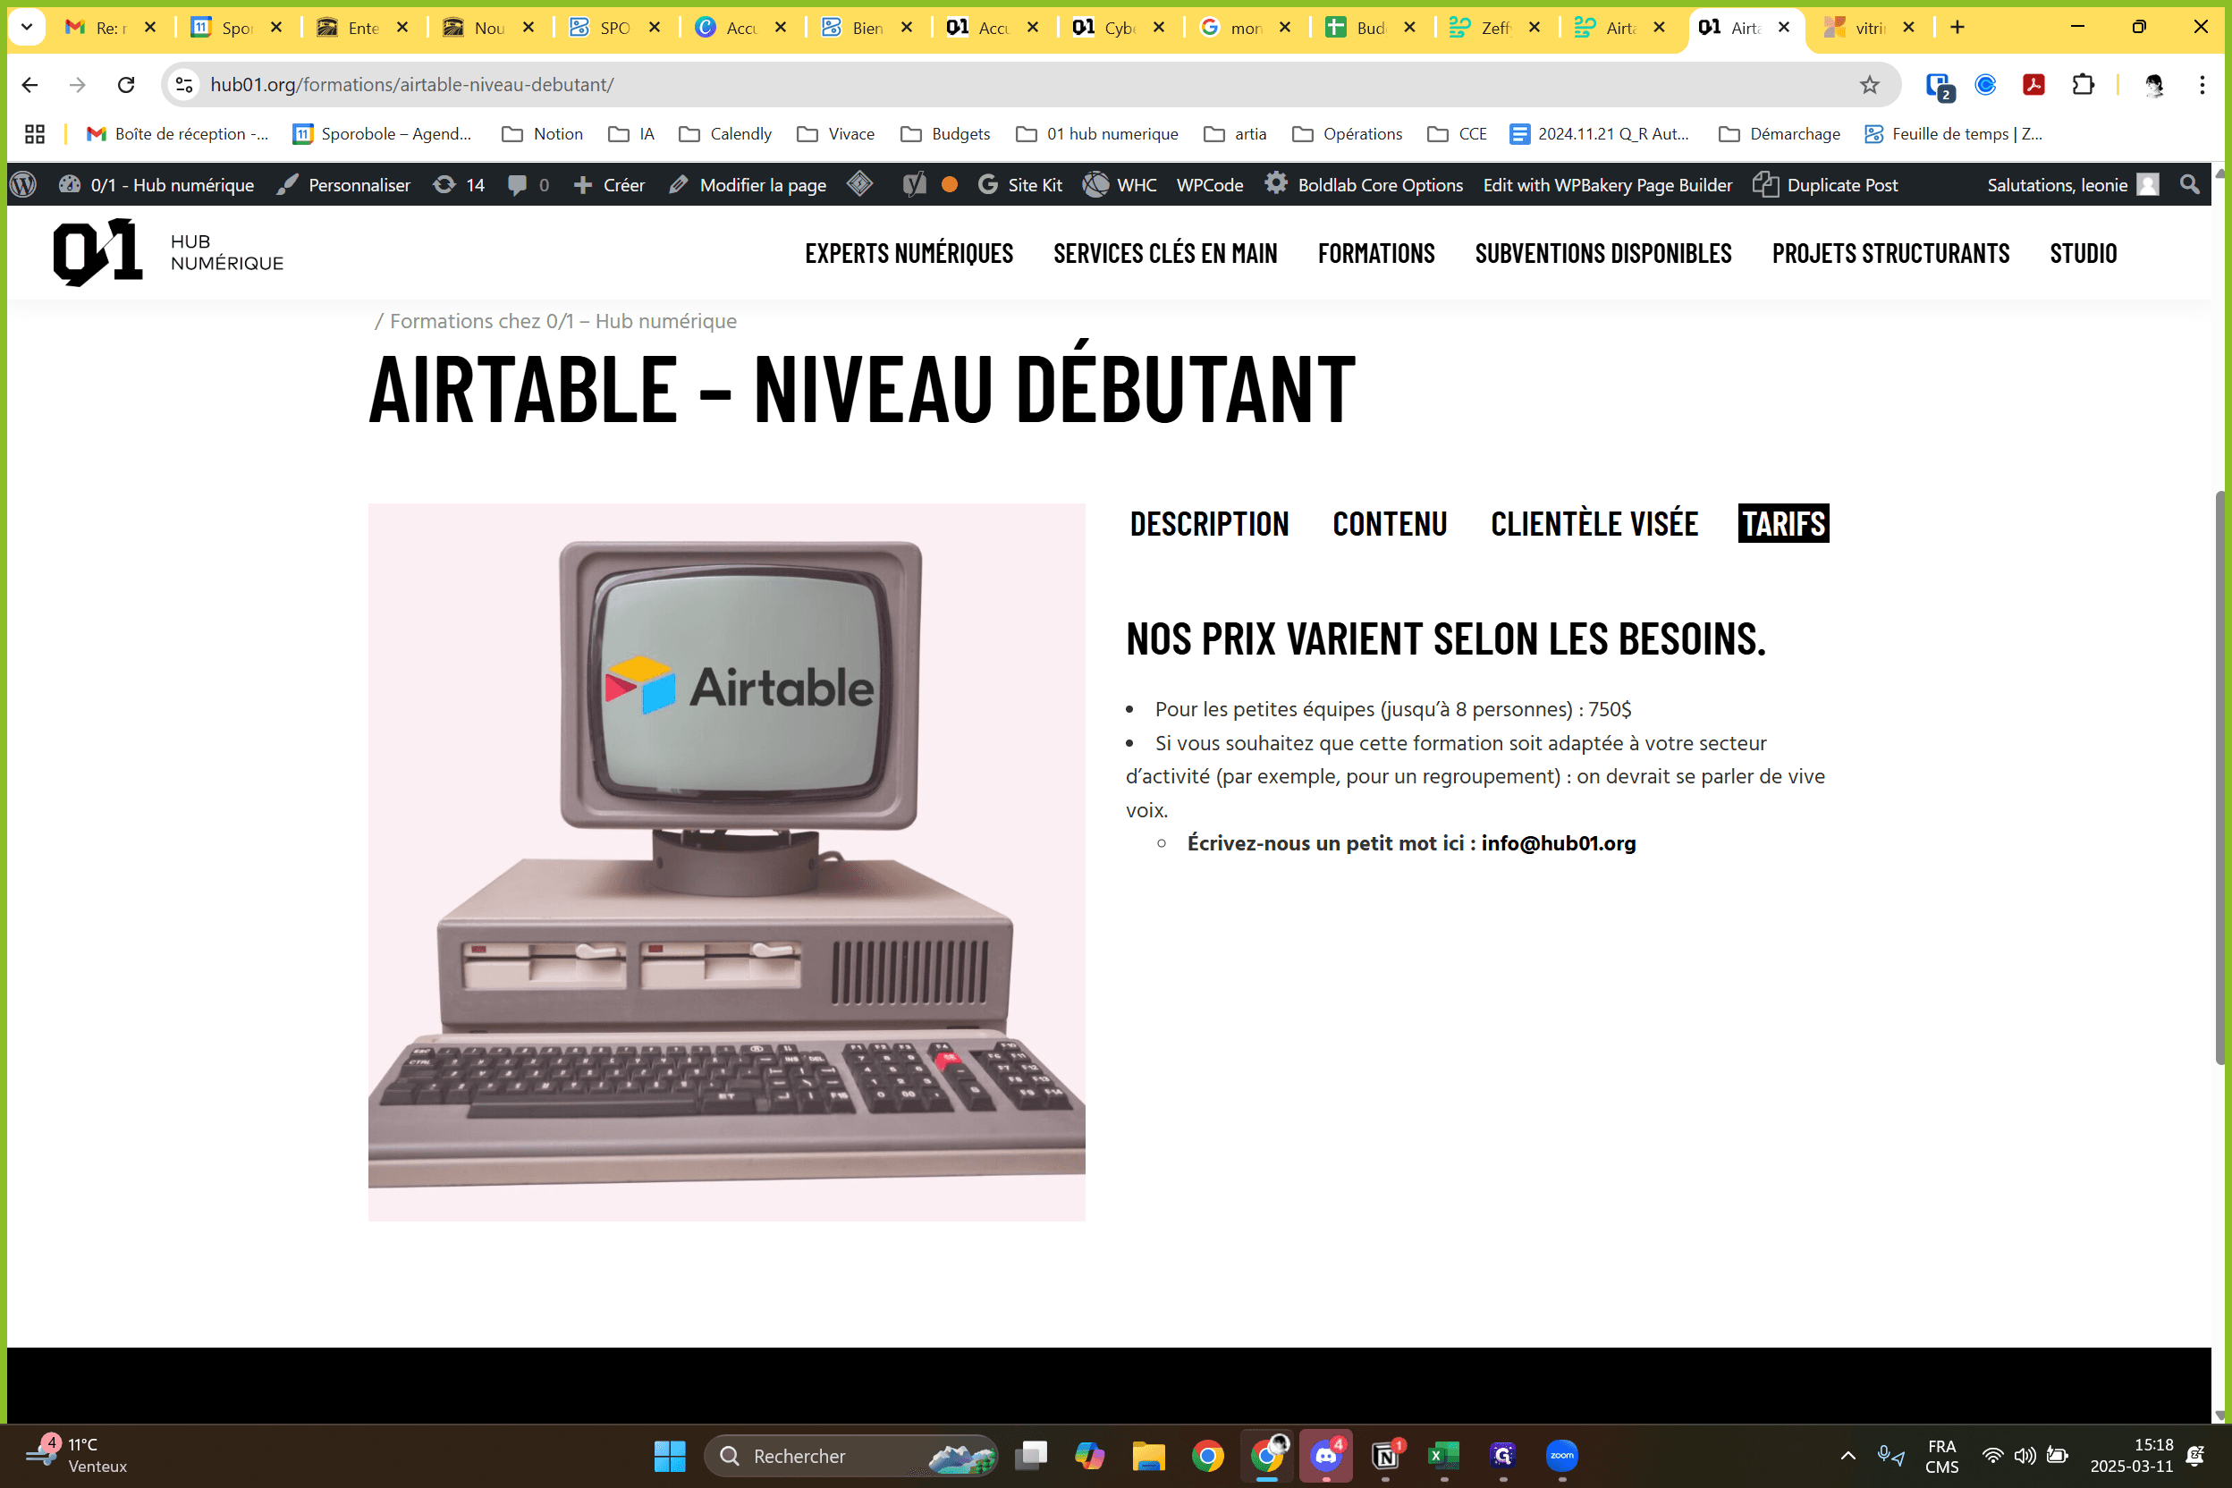Image resolution: width=2232 pixels, height=1488 pixels.
Task: Switch to the Contenu tab
Action: (1390, 523)
